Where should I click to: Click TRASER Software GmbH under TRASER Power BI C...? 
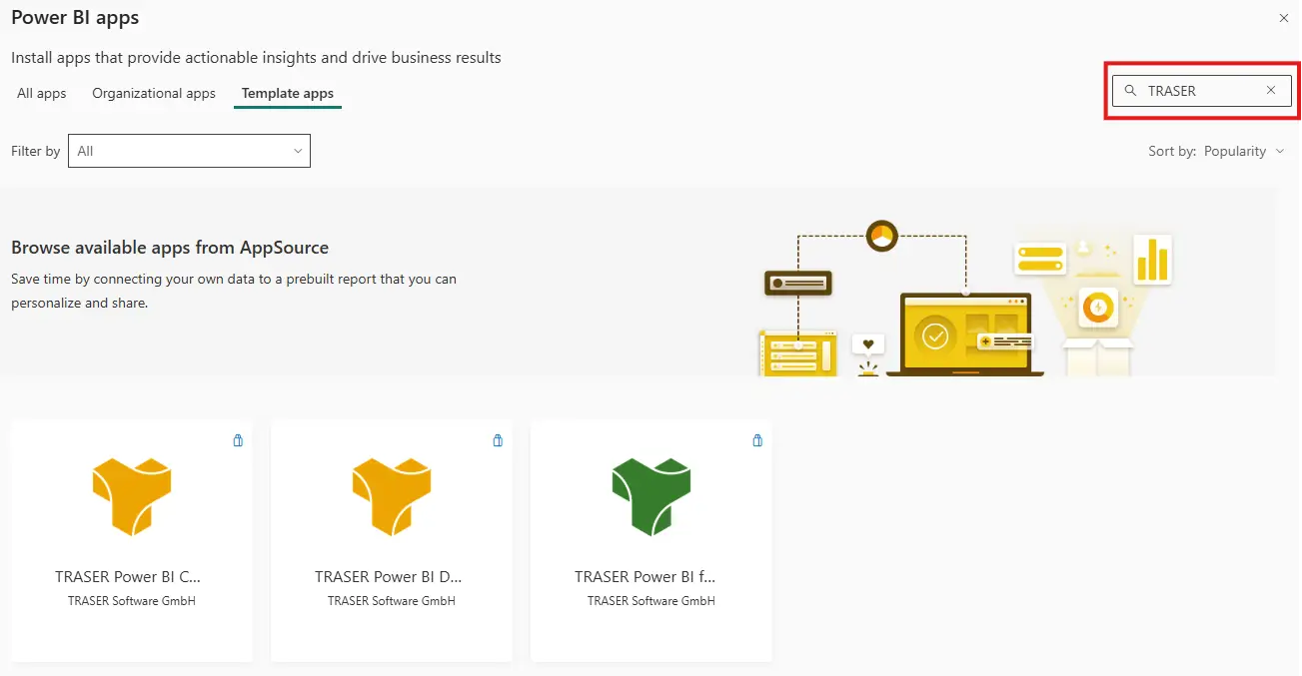coord(132,601)
